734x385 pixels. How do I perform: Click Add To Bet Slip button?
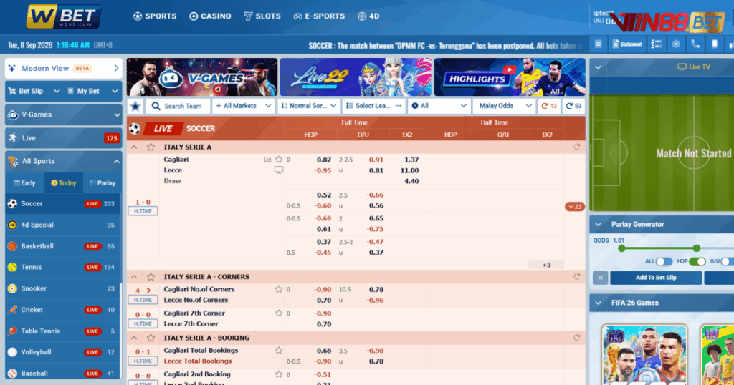[x=656, y=278]
